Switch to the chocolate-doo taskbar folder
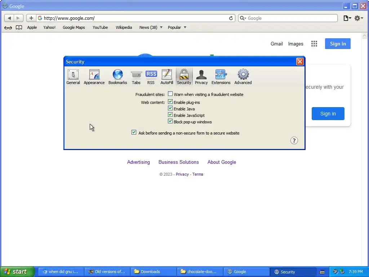This screenshot has height=277, width=369. [x=200, y=272]
